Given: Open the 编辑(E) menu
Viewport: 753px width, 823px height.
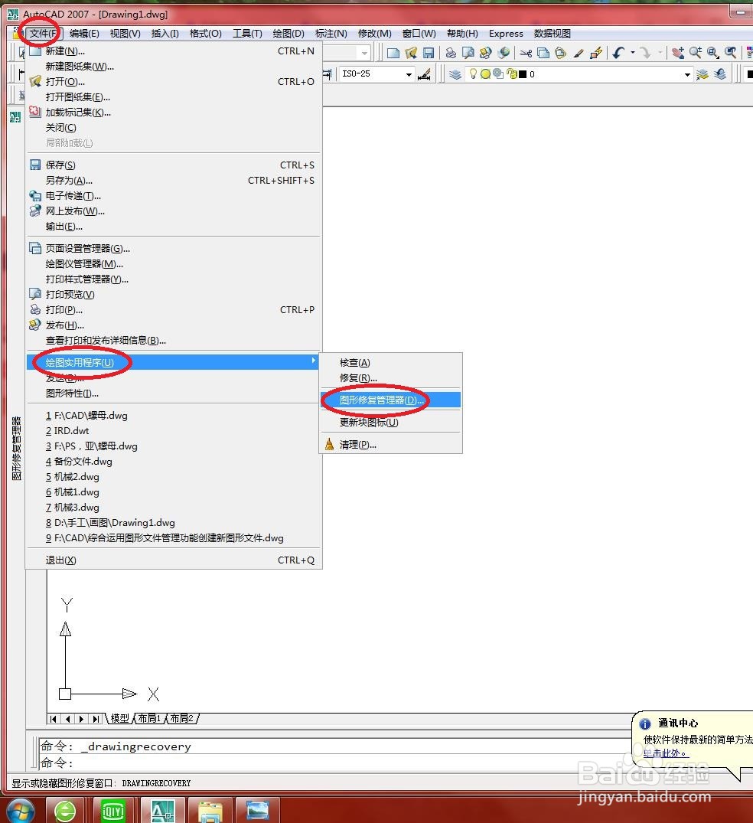Looking at the screenshot, I should point(84,34).
